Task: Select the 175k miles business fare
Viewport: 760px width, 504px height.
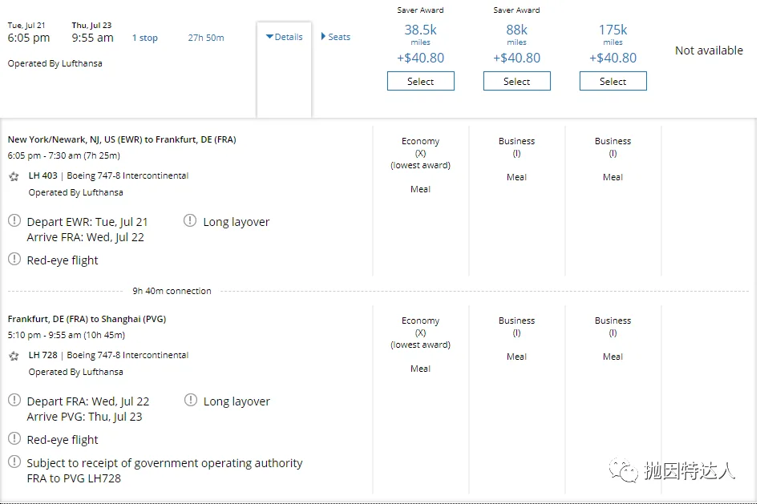Action: tap(612, 82)
